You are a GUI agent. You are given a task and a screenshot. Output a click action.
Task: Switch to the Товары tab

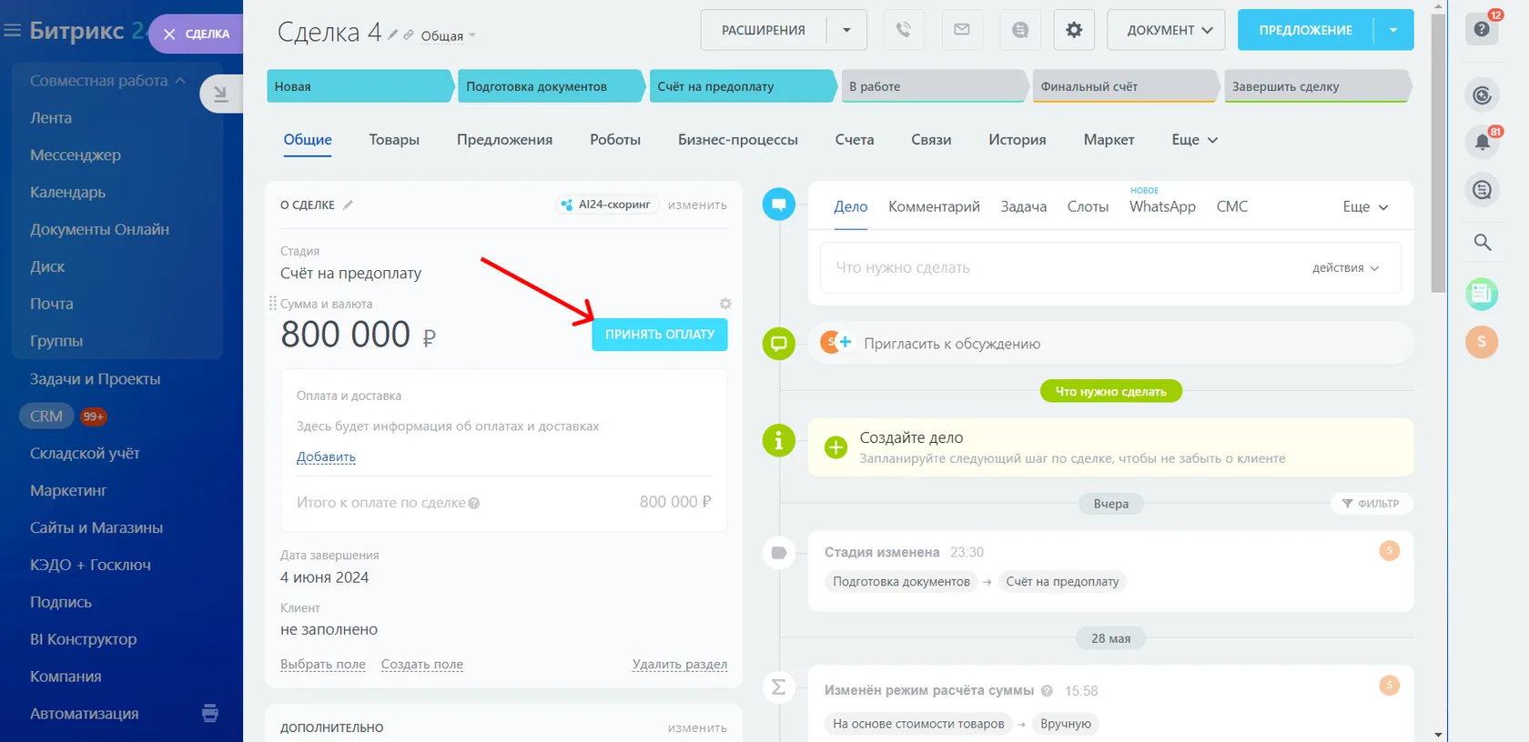click(394, 140)
